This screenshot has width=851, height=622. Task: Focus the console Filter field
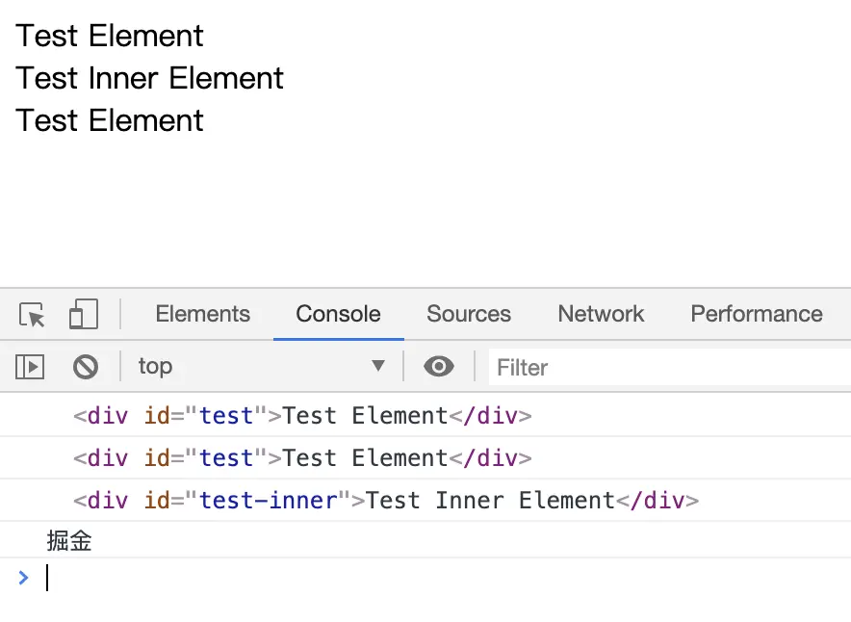click(664, 368)
